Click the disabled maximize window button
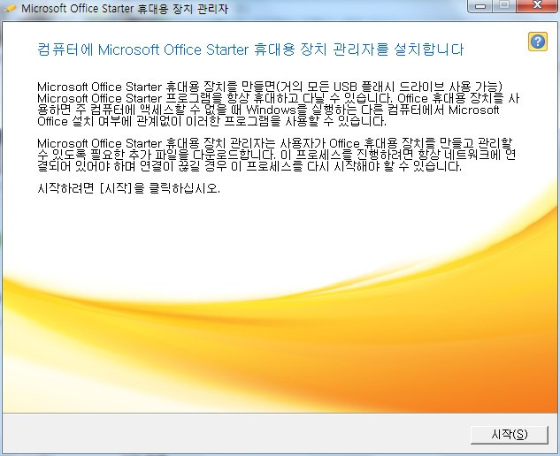This screenshot has height=456, width=560. (x=504, y=5)
